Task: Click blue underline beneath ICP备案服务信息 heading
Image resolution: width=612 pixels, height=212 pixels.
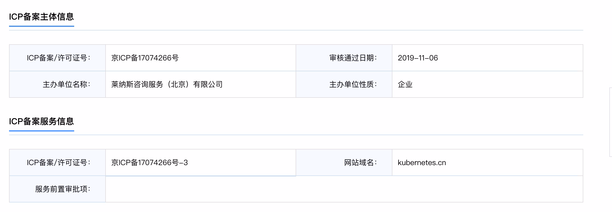Action: pyautogui.click(x=41, y=131)
